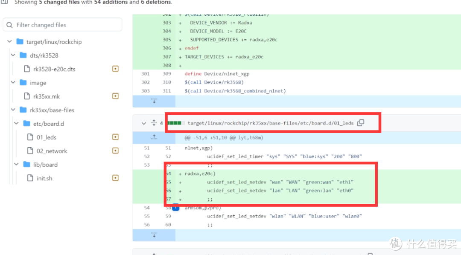Viewport: 461px width, 255px height.
Task: Click the Filter changed files input
Action: (62, 25)
